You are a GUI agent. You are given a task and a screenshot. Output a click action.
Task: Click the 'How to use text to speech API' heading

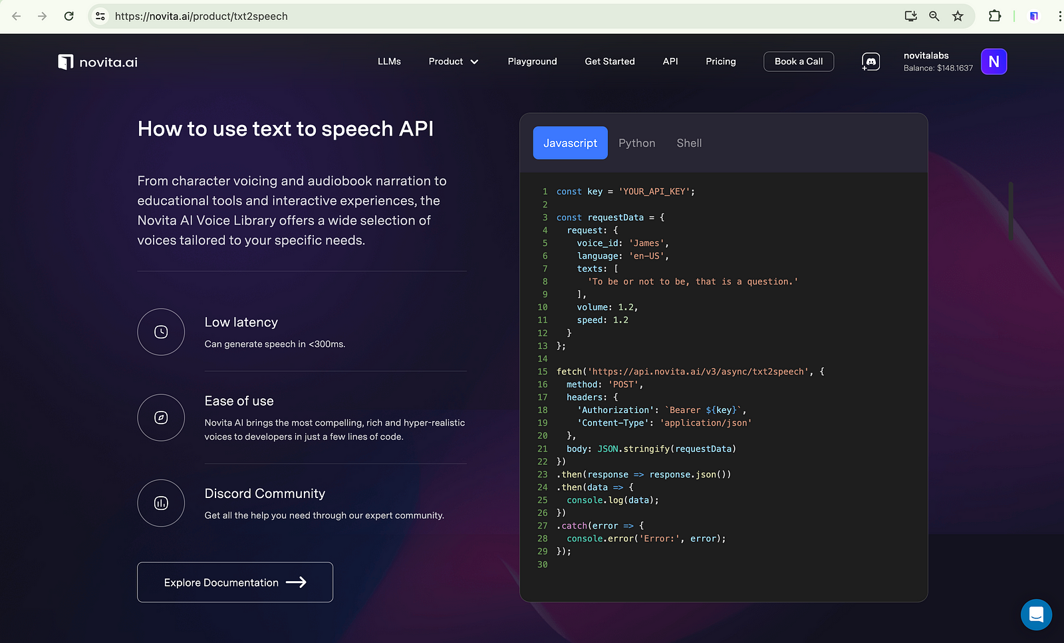point(285,129)
